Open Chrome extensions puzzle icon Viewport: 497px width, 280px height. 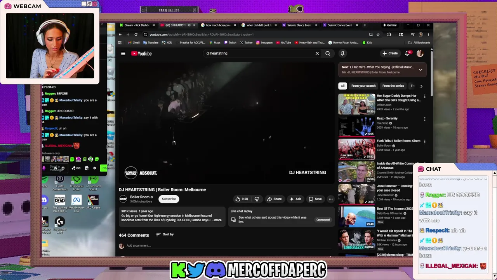click(389, 34)
